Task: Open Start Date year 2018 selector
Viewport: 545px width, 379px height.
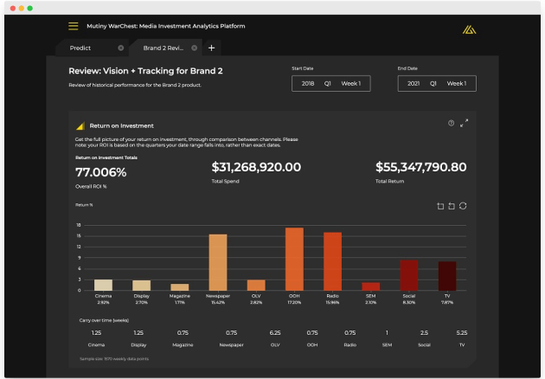Action: (x=308, y=83)
